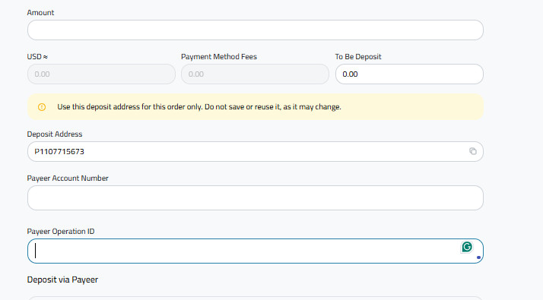543x300 pixels.
Task: Click the warning icon in the yellow notice
Action: [x=42, y=107]
